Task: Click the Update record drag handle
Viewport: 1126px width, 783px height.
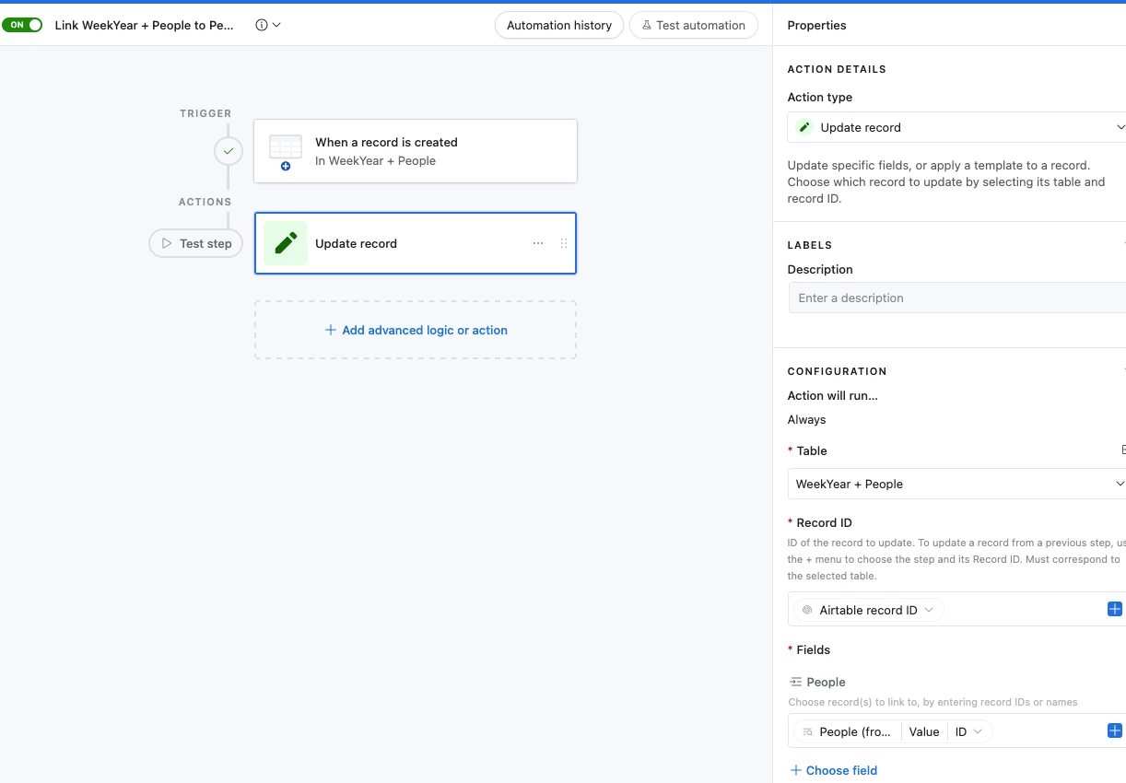Action: (x=564, y=243)
